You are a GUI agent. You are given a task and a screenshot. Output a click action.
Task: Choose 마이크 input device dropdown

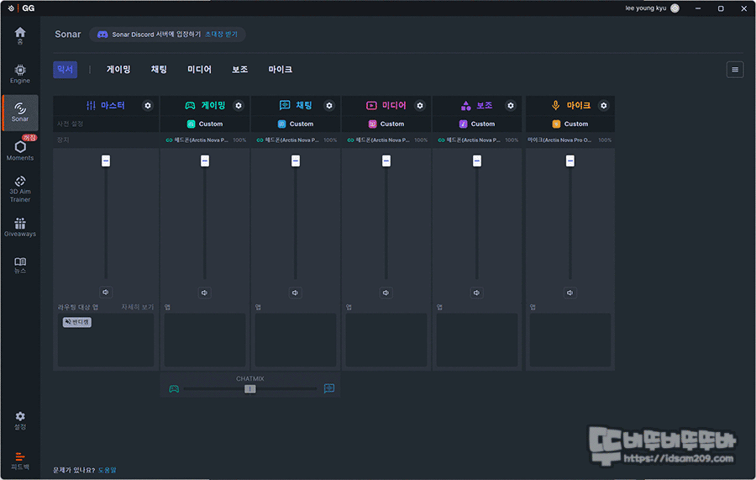coord(570,140)
